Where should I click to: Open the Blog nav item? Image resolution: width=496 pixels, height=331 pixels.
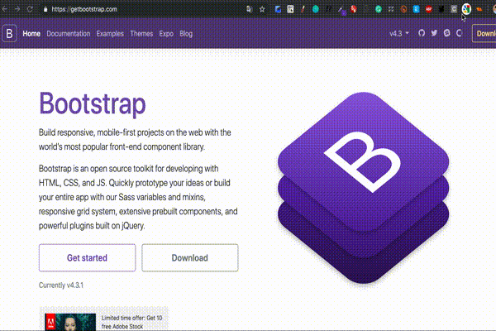[x=186, y=34]
